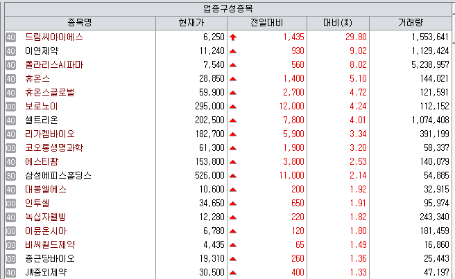Select stock name 이뮨온시아
Viewport: 455px width, 279px height.
coord(46,231)
